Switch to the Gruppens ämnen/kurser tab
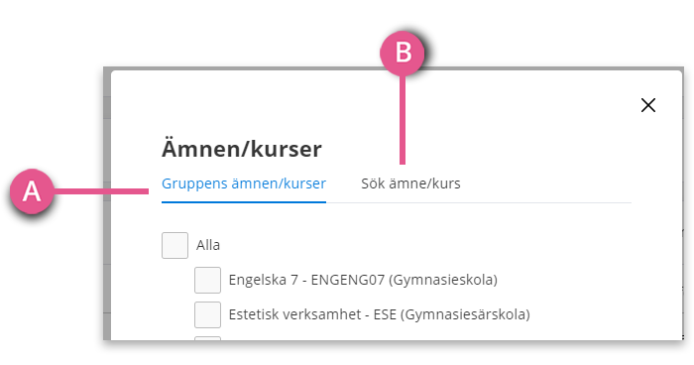Screen dimensions: 694x365 click(x=244, y=183)
